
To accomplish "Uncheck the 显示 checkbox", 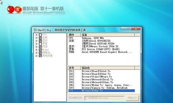I will coord(40,41).
